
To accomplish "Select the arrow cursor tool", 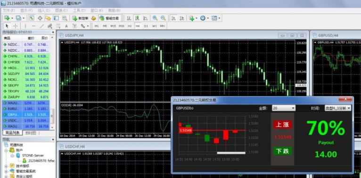I will (7, 26).
